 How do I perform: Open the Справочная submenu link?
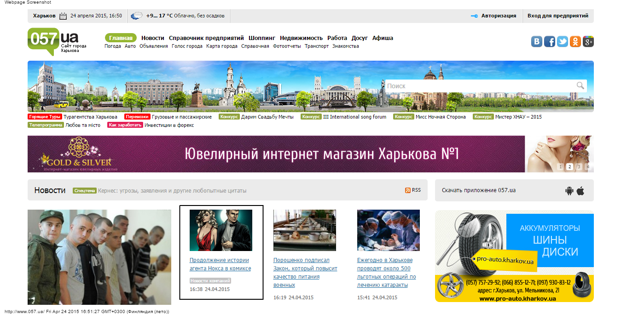[x=255, y=46]
